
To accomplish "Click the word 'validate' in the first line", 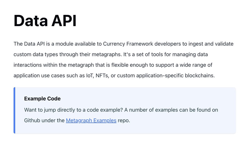I will [x=224, y=44].
